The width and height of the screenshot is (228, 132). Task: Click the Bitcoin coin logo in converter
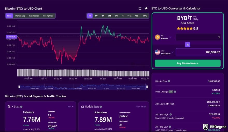[x=158, y=37]
